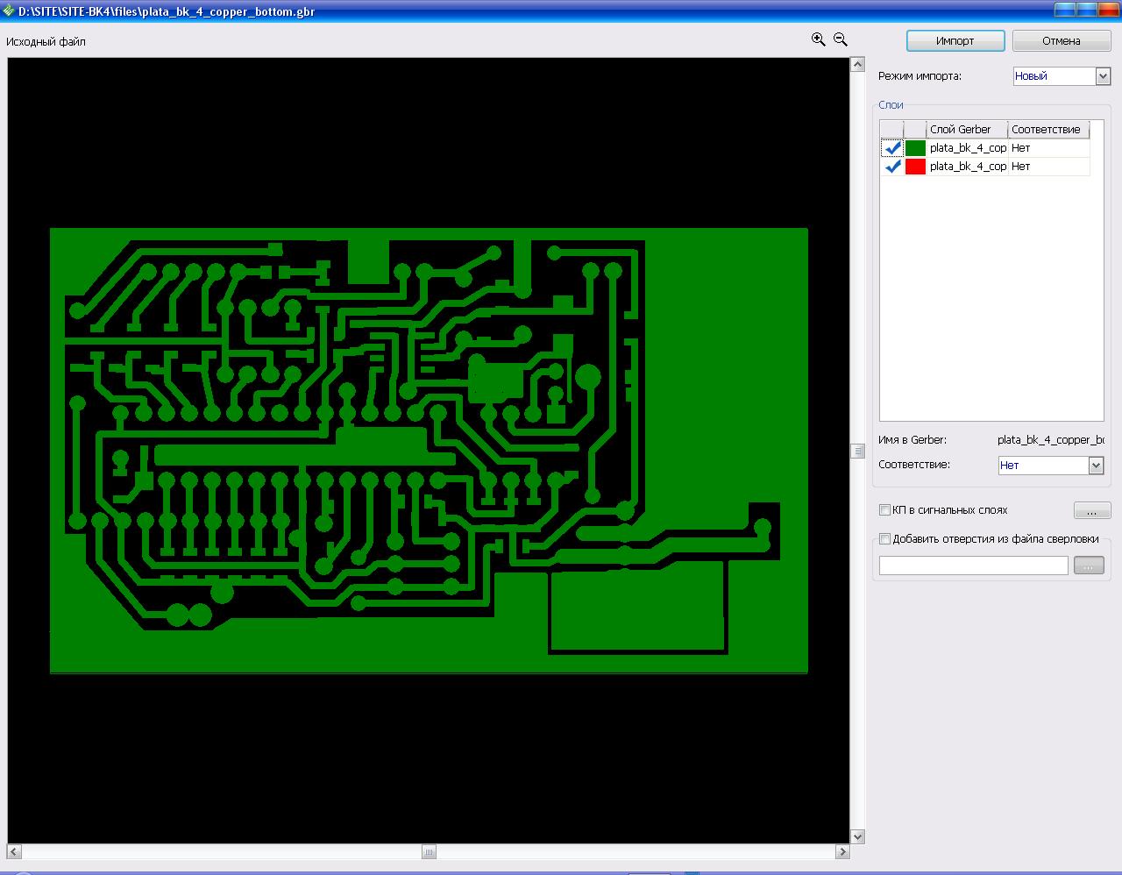Click browse button beside drill file field
The image size is (1122, 875).
point(1088,566)
